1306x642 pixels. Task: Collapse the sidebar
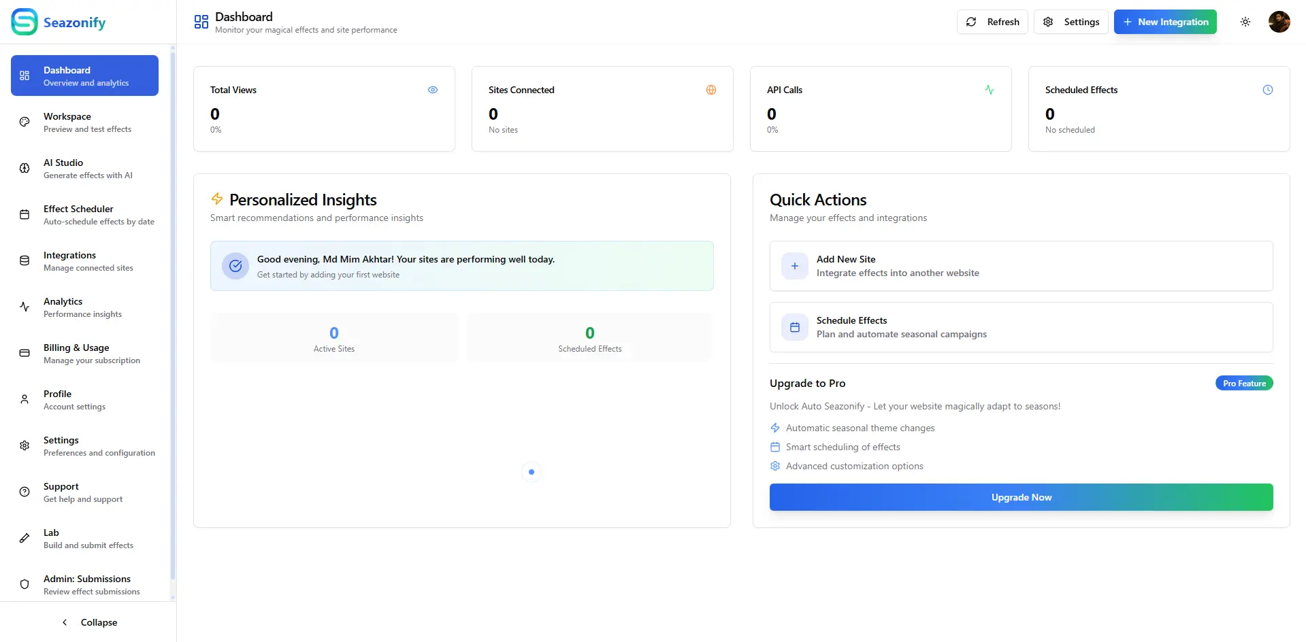[88, 622]
